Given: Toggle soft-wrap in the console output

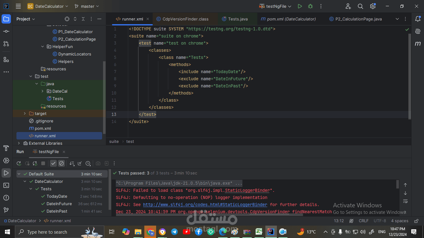Looking at the screenshot, I should [x=405, y=201].
